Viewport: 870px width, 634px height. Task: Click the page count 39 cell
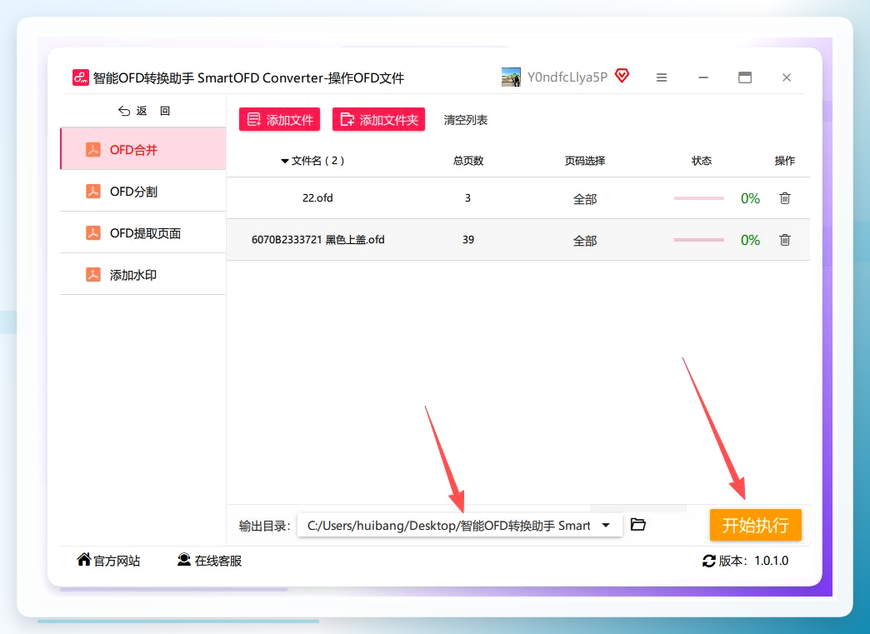[x=468, y=240]
